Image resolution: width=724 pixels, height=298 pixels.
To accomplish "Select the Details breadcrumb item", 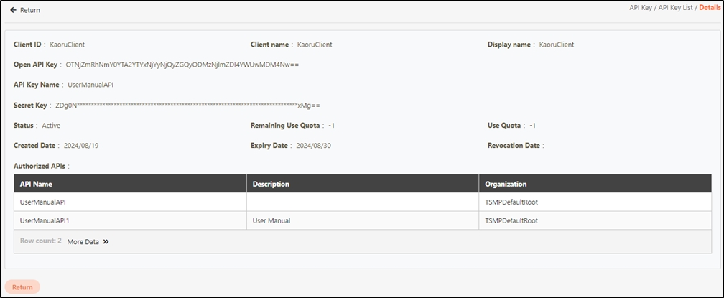I will click(x=710, y=7).
